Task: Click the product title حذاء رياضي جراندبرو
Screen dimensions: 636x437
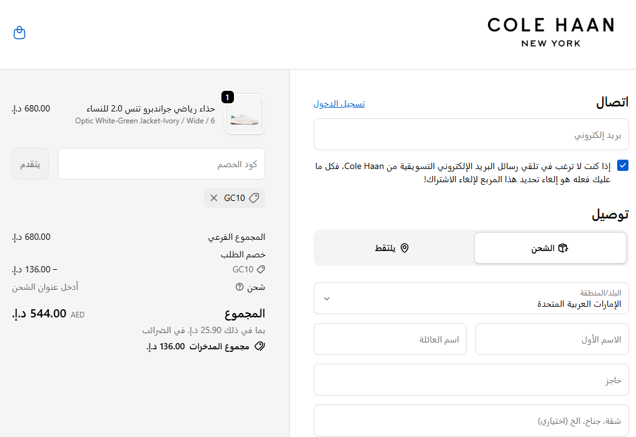Action: pyautogui.click(x=151, y=108)
